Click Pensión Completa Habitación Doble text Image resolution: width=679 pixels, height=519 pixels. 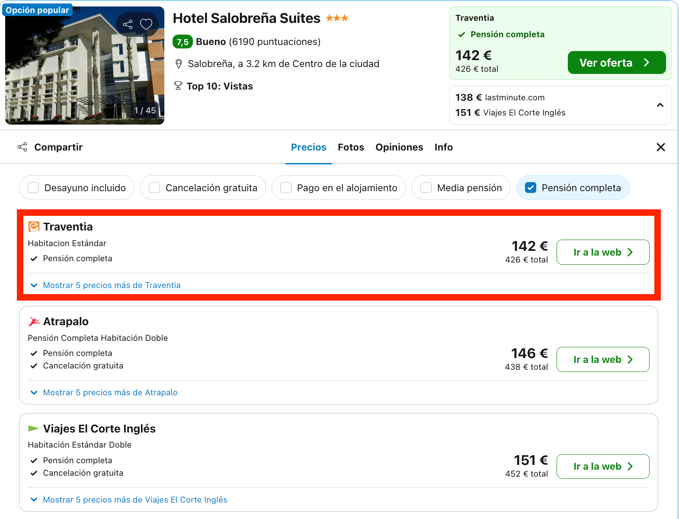point(98,338)
